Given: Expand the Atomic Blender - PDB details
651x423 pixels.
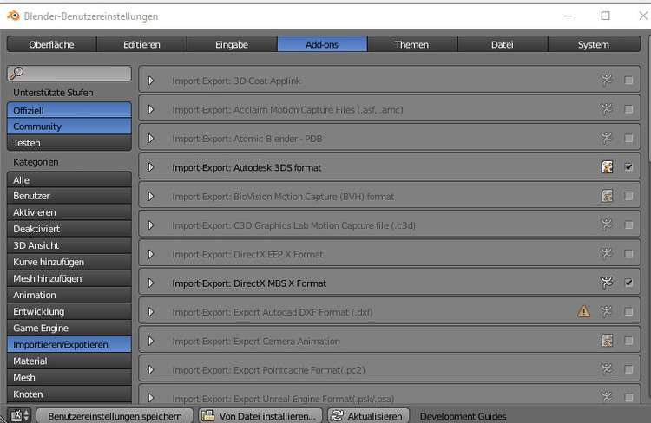Looking at the screenshot, I should 151,139.
